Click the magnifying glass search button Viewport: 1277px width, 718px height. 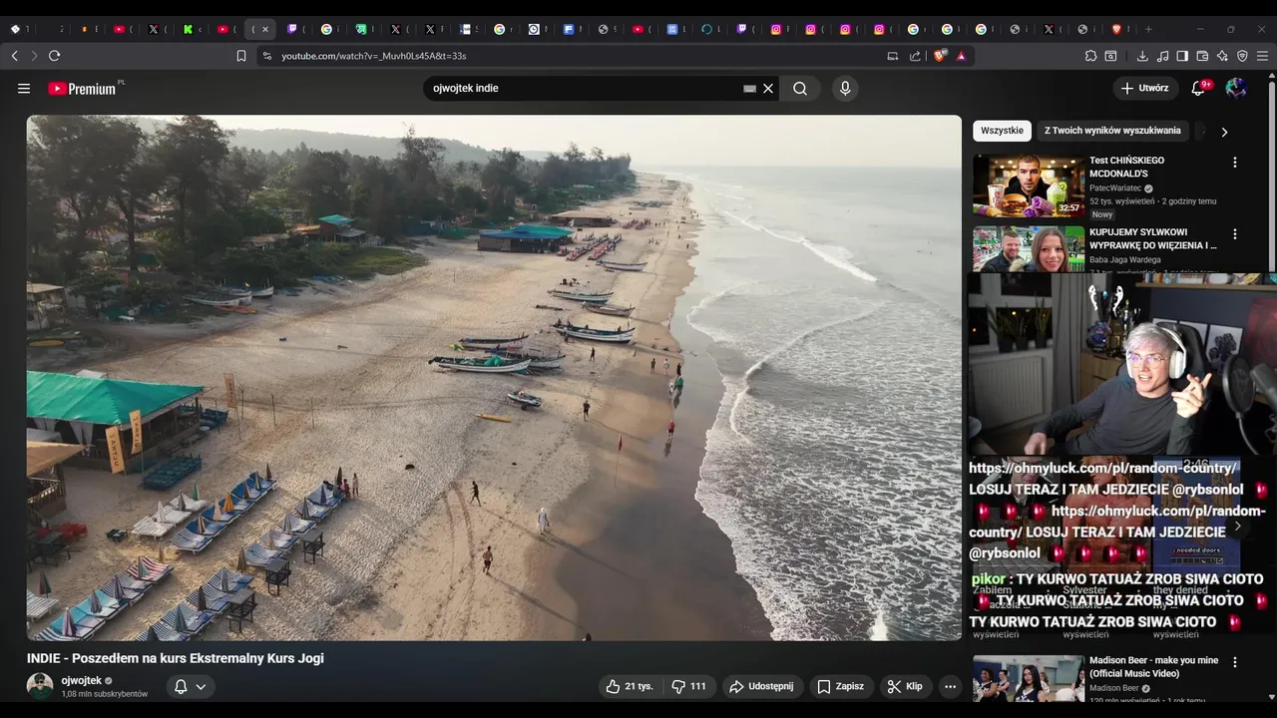pyautogui.click(x=800, y=88)
